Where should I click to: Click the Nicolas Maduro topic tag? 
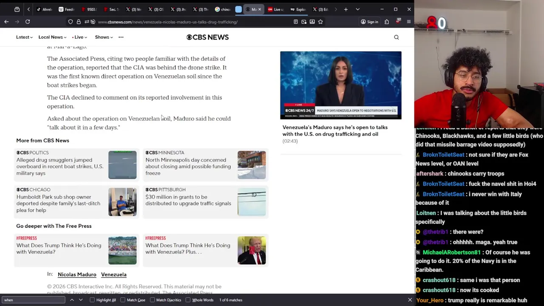[77, 275]
